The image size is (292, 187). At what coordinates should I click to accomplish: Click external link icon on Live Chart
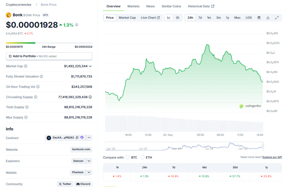(x=158, y=18)
